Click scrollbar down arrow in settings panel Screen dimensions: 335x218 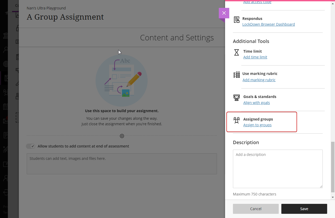click(333, 197)
